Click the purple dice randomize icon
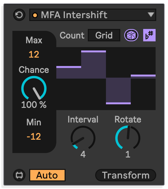Screen dimensions: 168x189 [131, 35]
